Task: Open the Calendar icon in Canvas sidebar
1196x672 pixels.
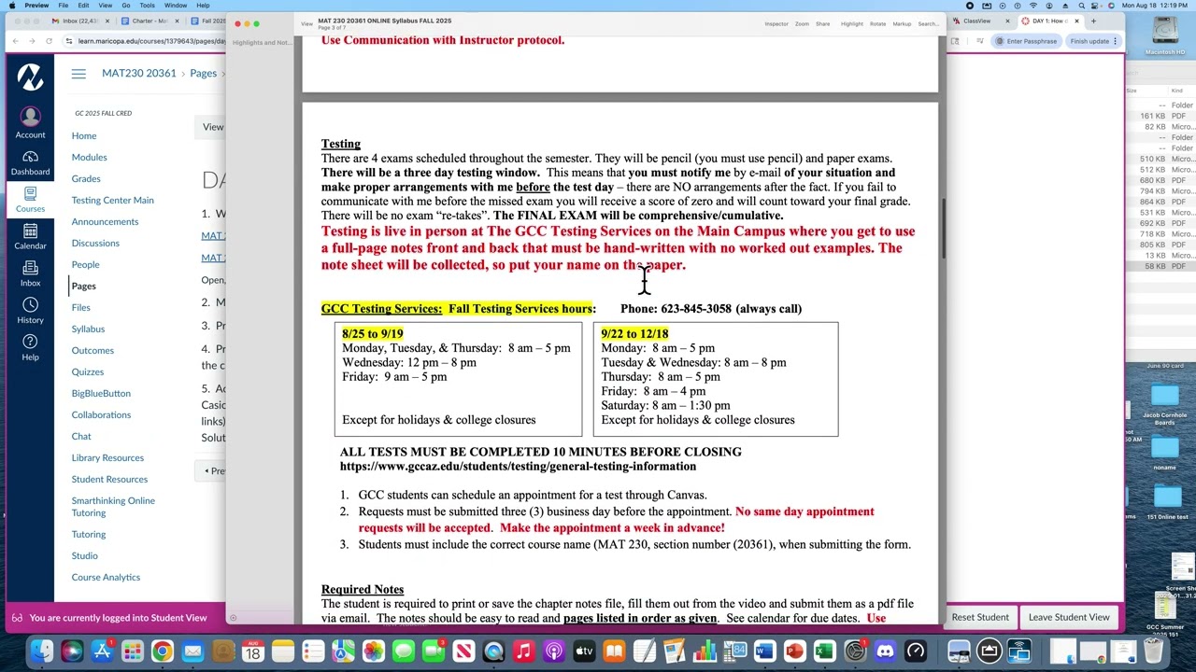Action: [x=30, y=236]
